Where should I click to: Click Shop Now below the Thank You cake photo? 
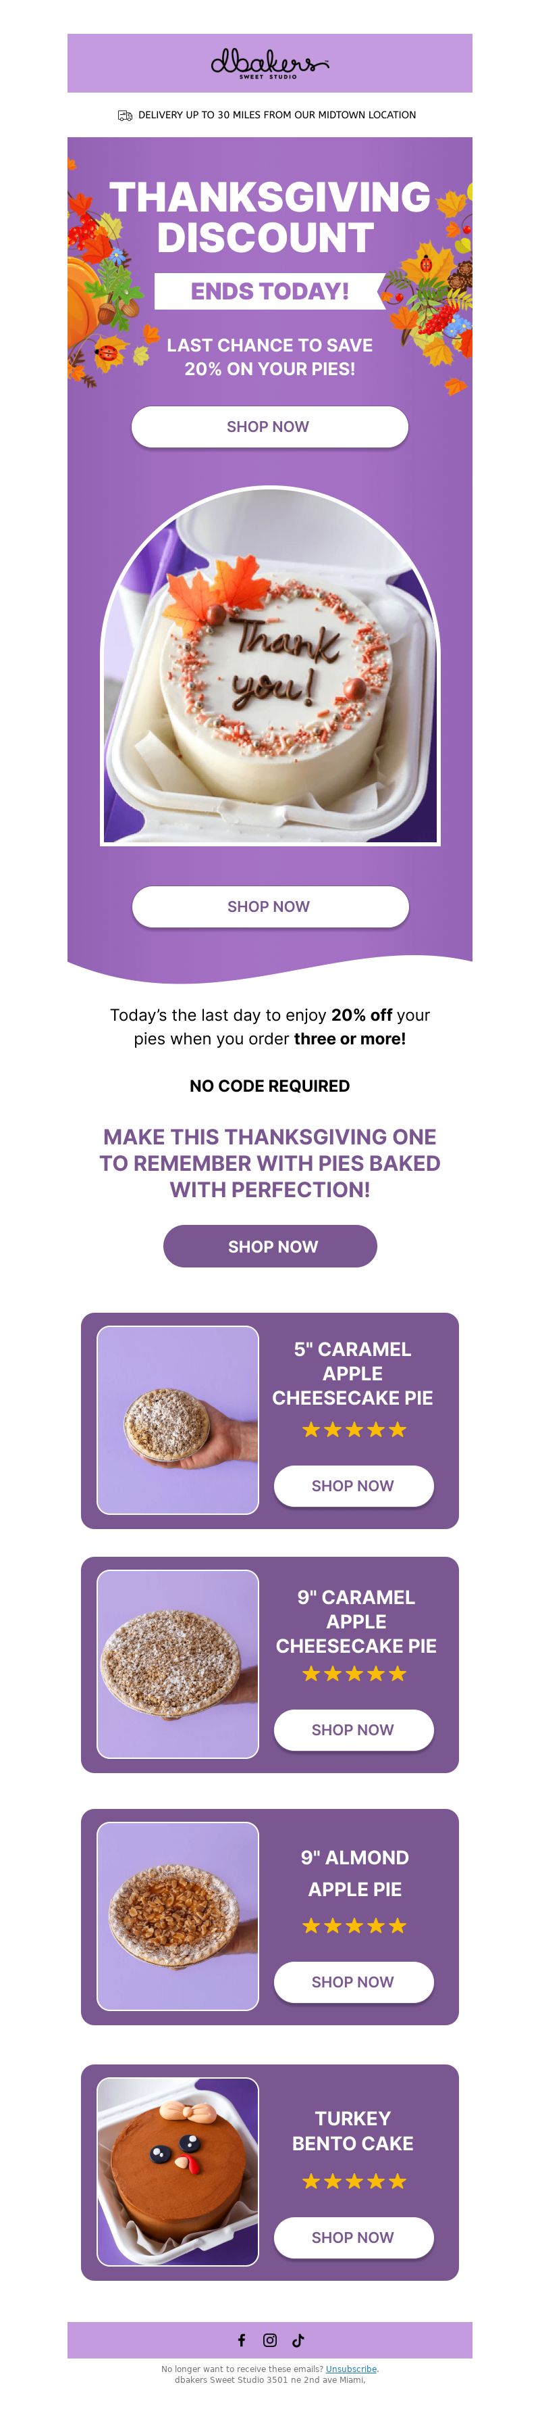point(270,906)
